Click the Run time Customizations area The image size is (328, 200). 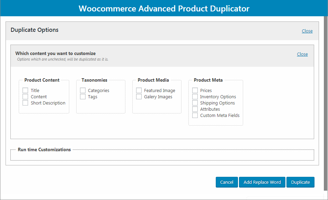pyautogui.click(x=162, y=155)
